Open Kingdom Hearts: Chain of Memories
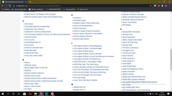The width and height of the screenshot is (172, 96). [87, 23]
